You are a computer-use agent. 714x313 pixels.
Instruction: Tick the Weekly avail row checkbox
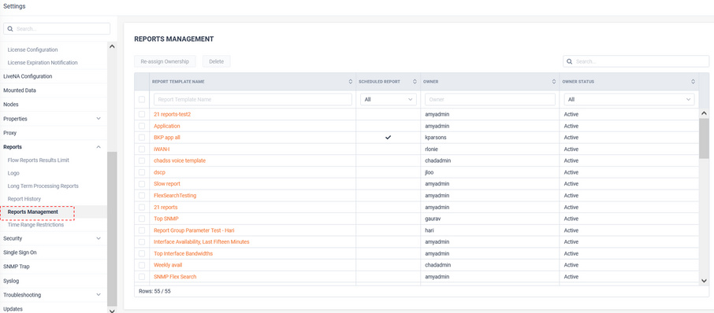142,265
